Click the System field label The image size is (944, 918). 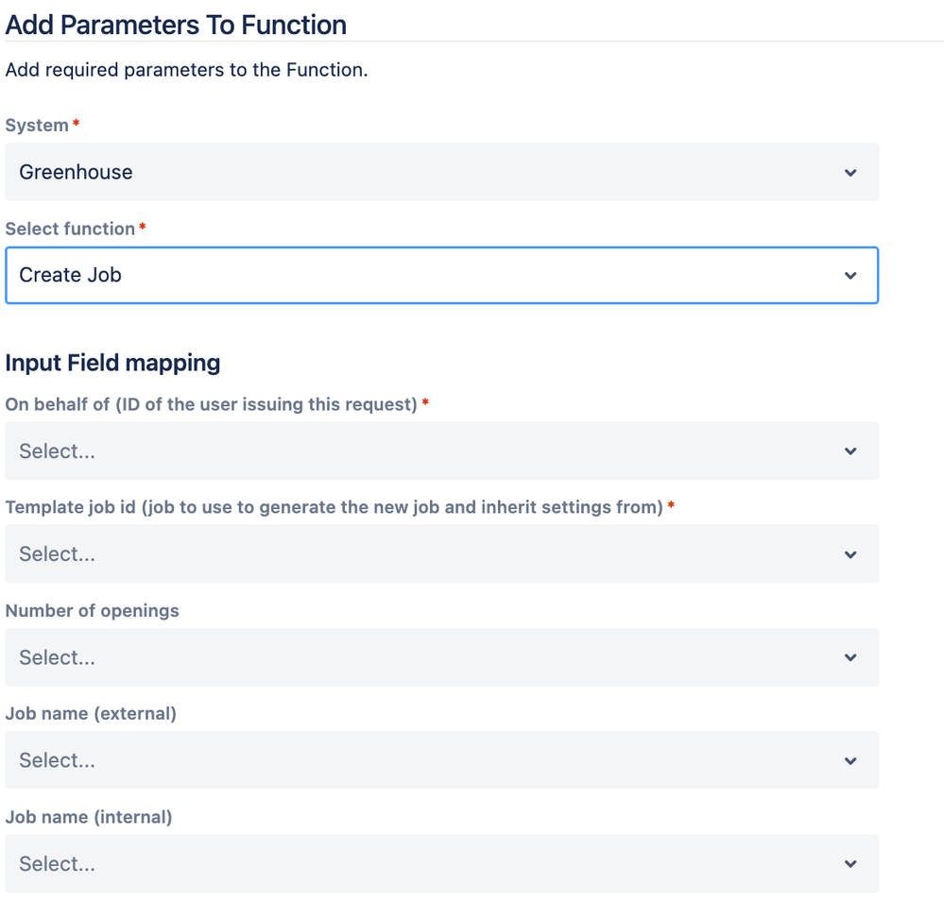(x=37, y=126)
